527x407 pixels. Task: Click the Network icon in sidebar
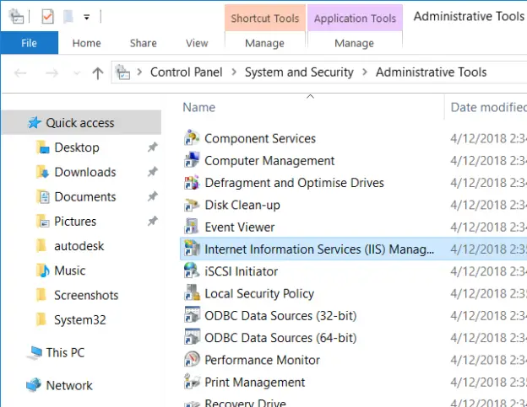[x=34, y=385]
